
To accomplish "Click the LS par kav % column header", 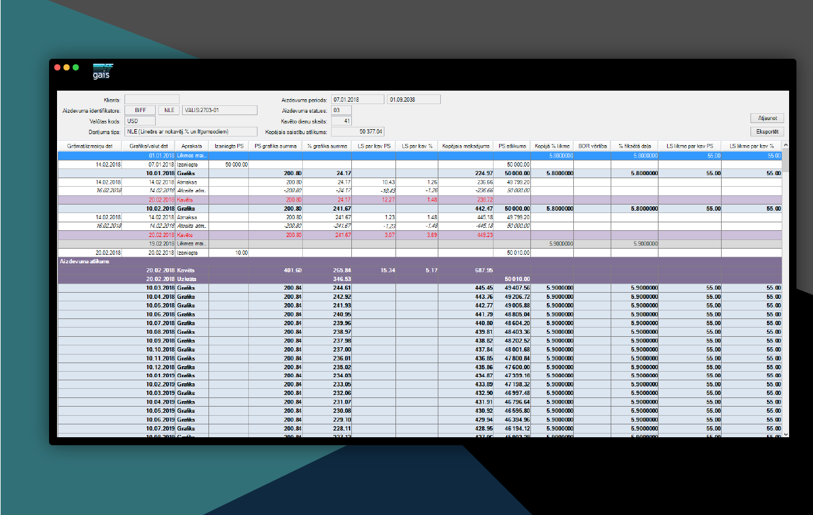I will coord(417,146).
